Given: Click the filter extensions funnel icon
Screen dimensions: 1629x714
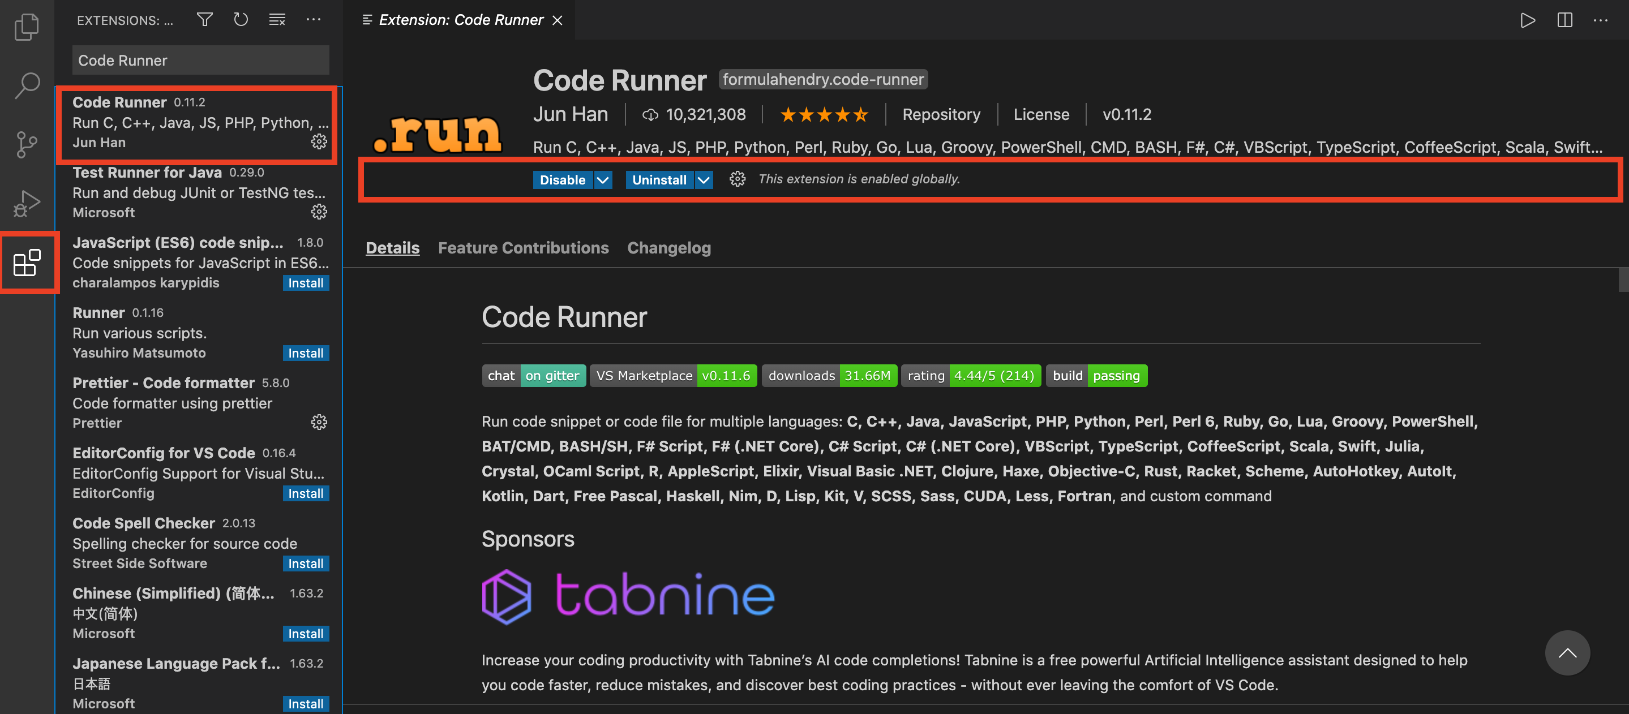Looking at the screenshot, I should pyautogui.click(x=204, y=20).
